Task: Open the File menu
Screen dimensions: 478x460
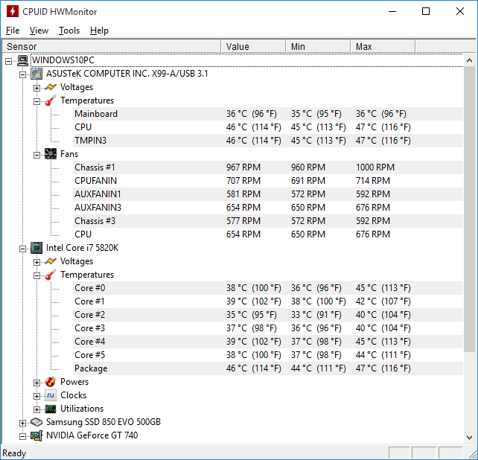Action: tap(13, 31)
